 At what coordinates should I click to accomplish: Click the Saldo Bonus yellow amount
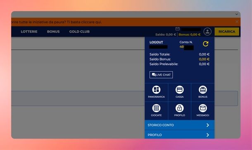pyautogui.click(x=204, y=59)
